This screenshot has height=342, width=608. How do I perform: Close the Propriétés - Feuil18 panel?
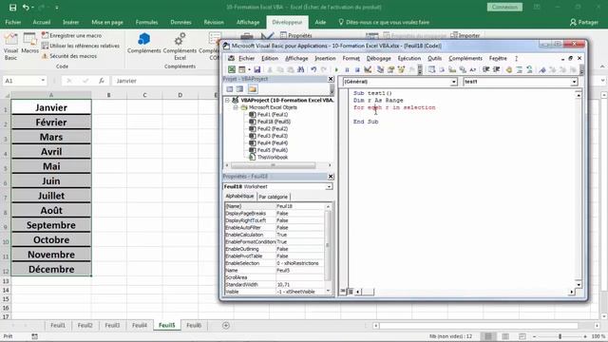331,177
